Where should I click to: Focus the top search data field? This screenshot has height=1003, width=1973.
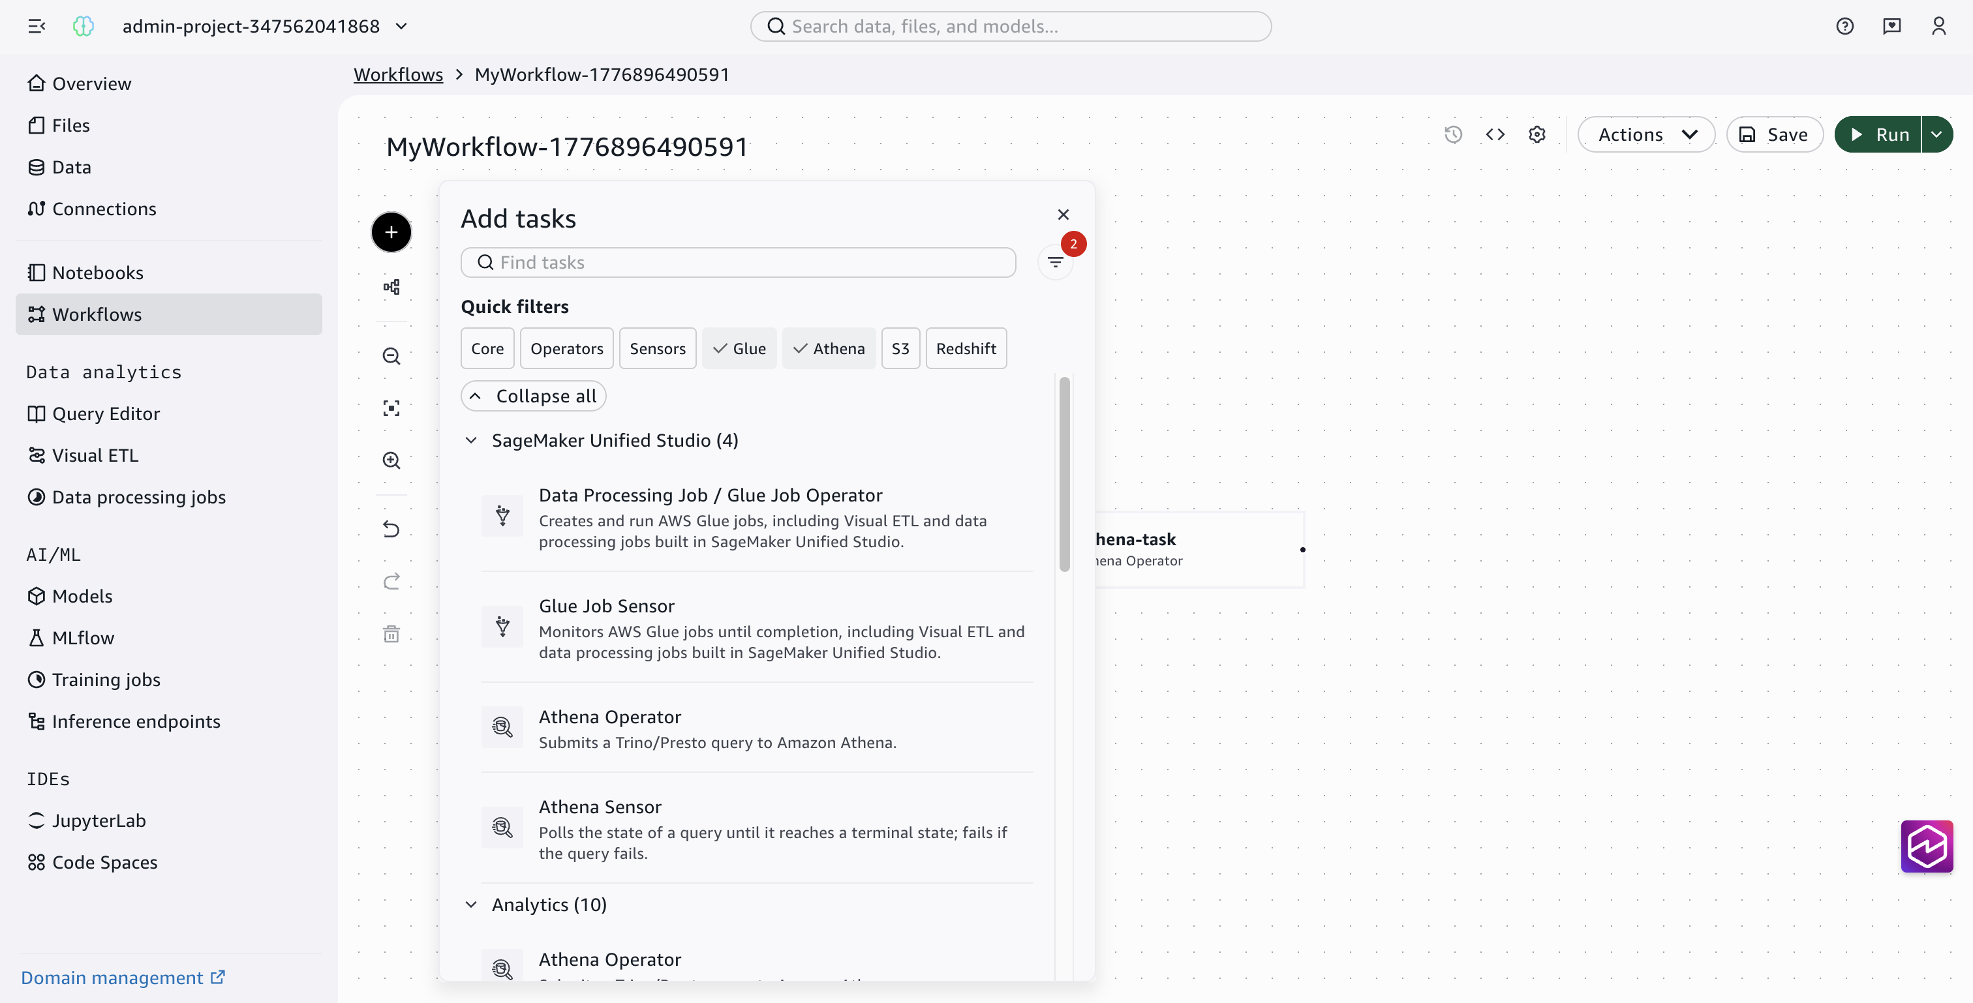point(1011,27)
